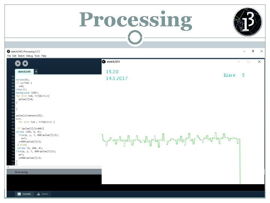Click the Errors warning triangle icon
Screen dimensions: 270x203
coord(39,194)
